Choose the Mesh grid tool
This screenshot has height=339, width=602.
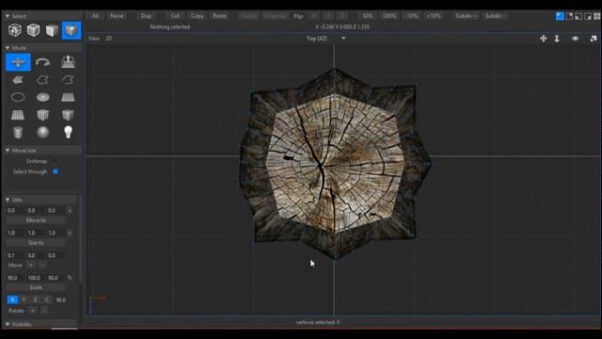(18, 115)
